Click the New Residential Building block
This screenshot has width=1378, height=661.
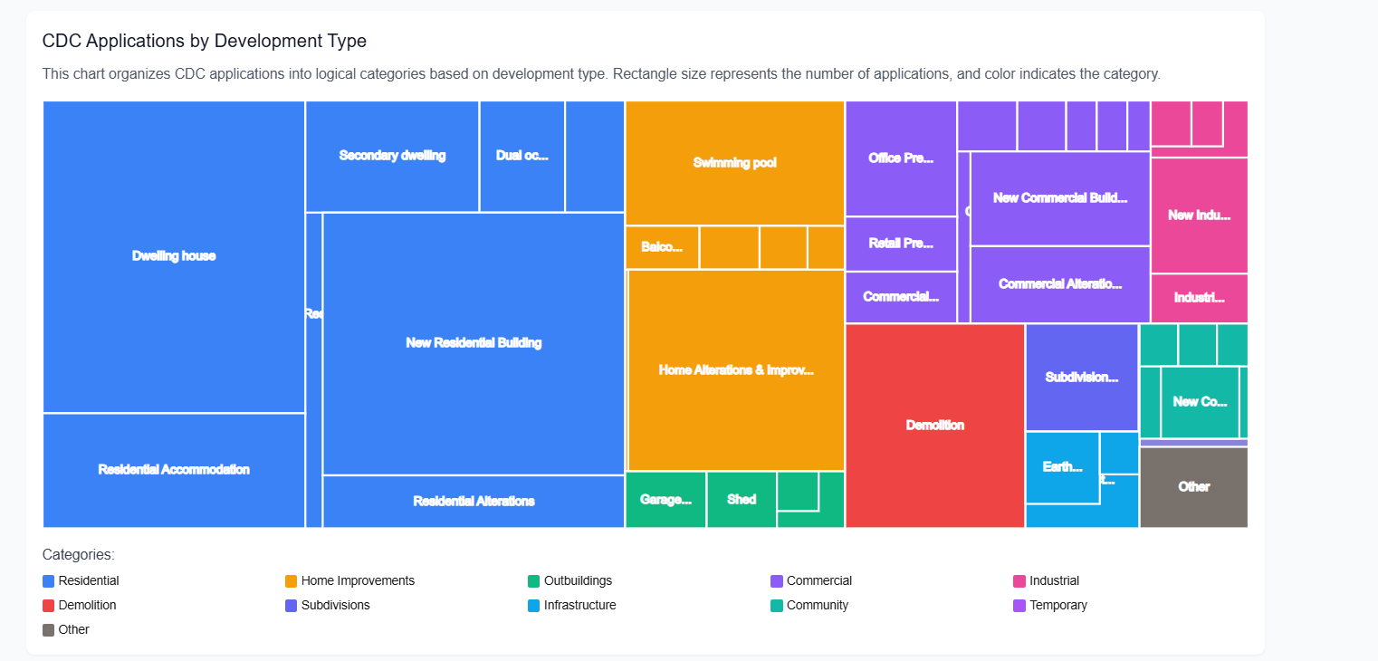click(x=474, y=342)
